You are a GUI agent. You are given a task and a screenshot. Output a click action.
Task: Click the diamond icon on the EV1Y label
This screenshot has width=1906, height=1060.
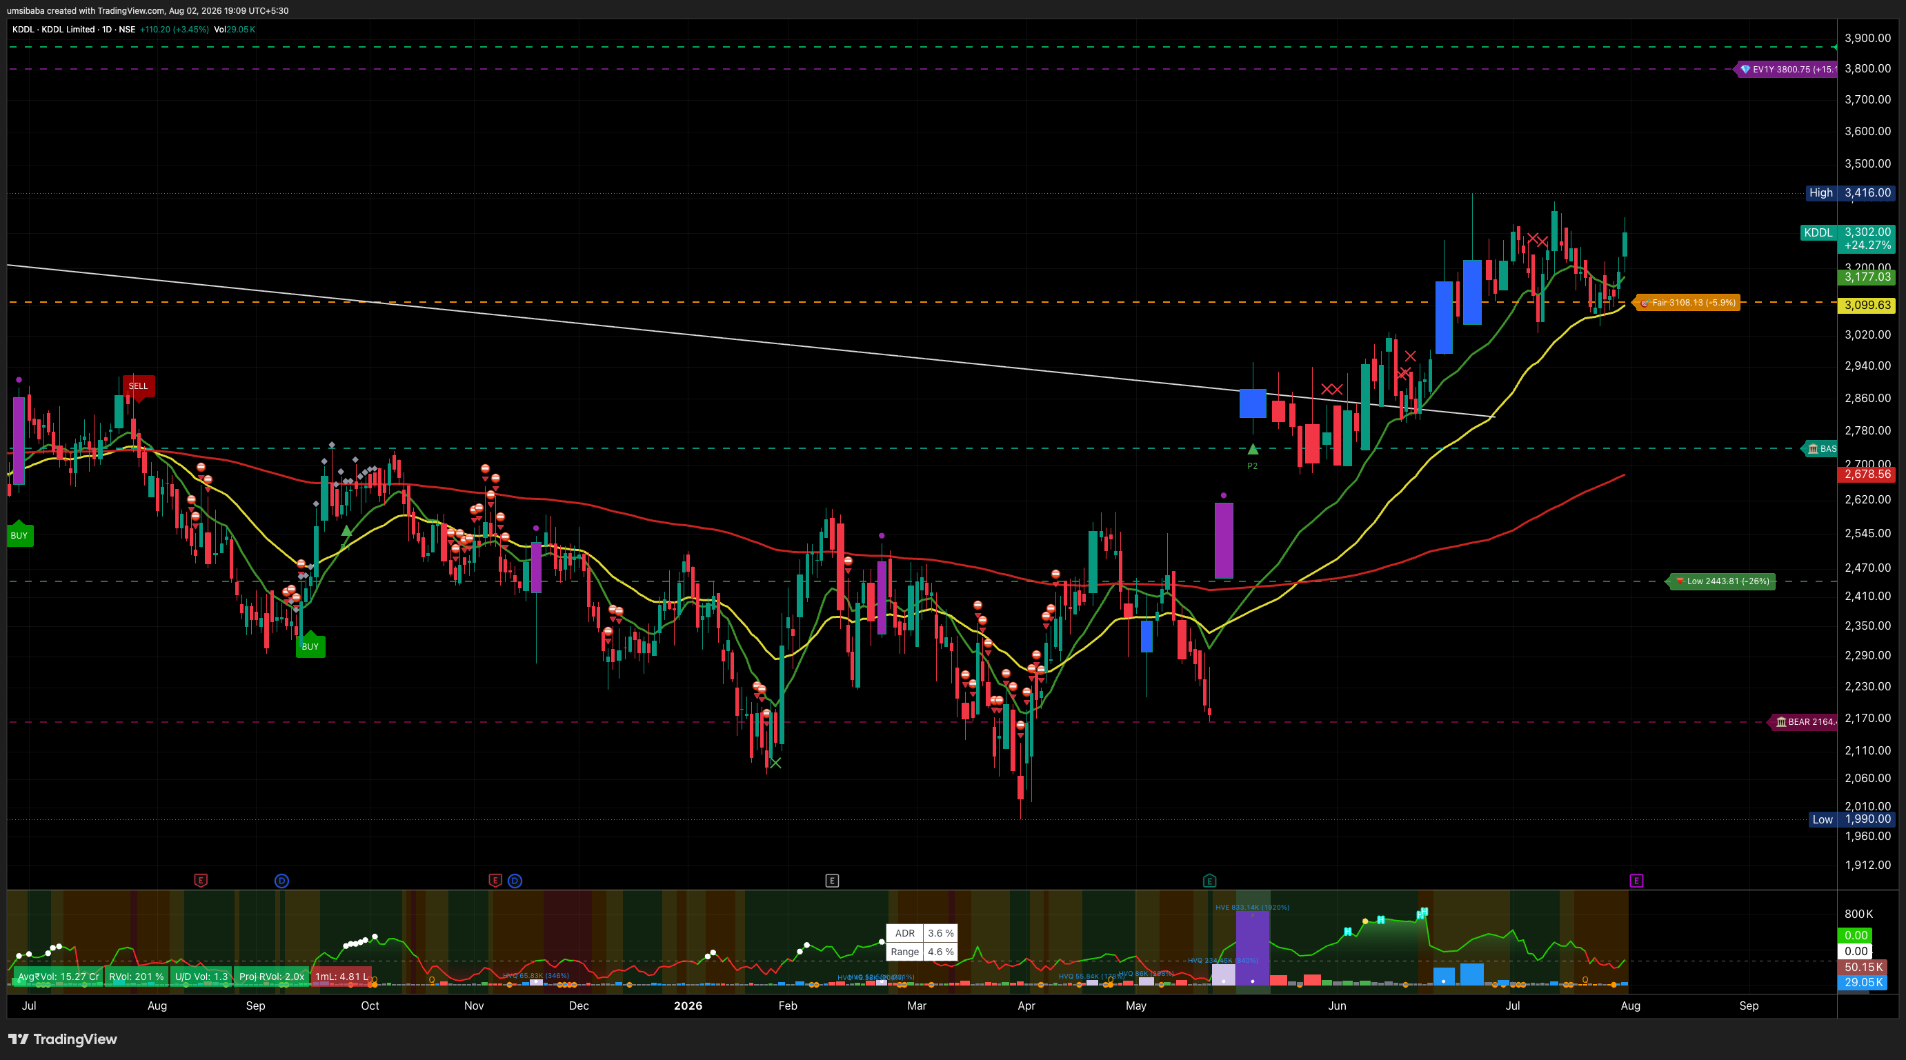click(1745, 70)
